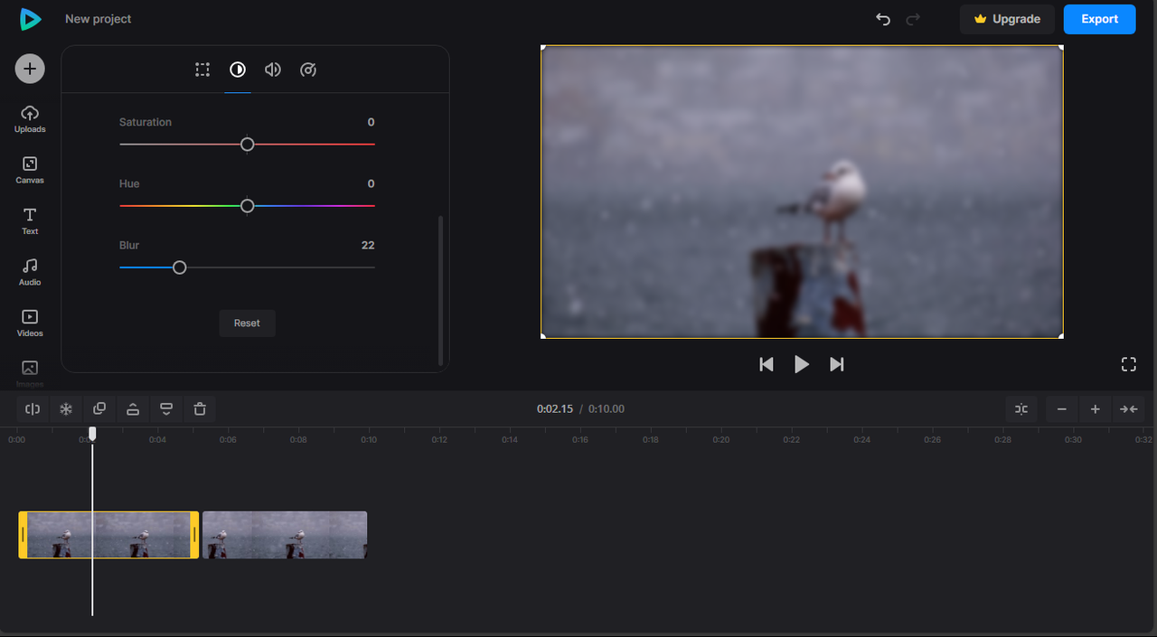
Task: Click the current time 0:02.15
Action: click(x=555, y=409)
